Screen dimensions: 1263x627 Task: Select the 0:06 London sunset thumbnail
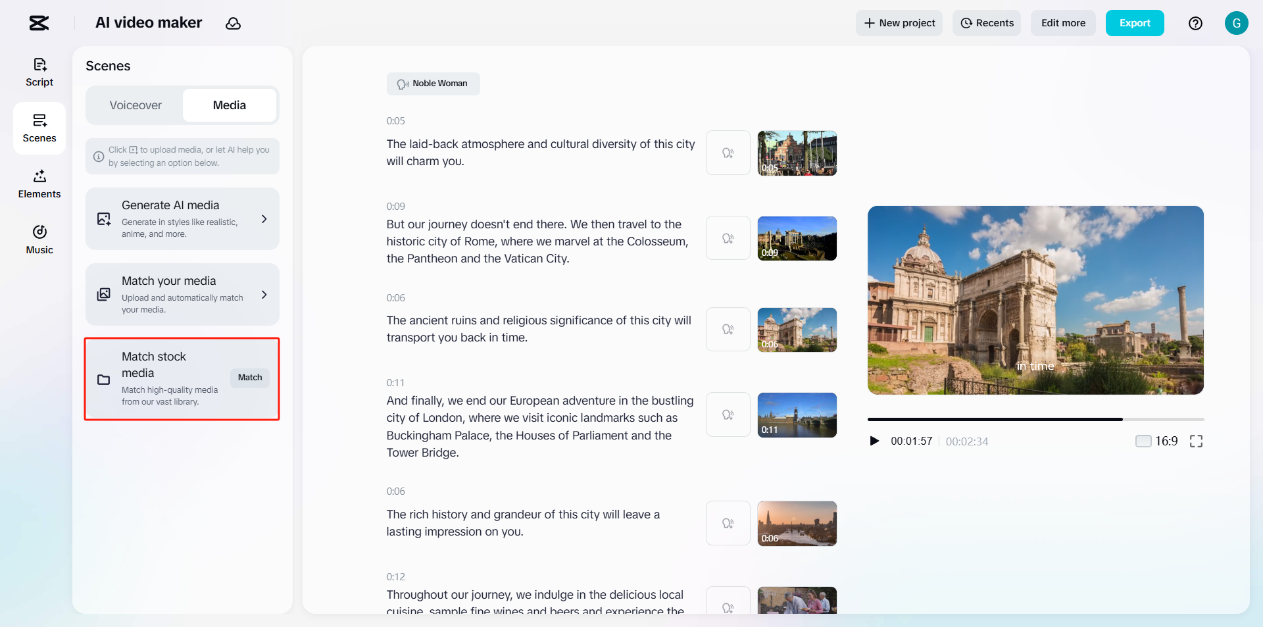[797, 524]
